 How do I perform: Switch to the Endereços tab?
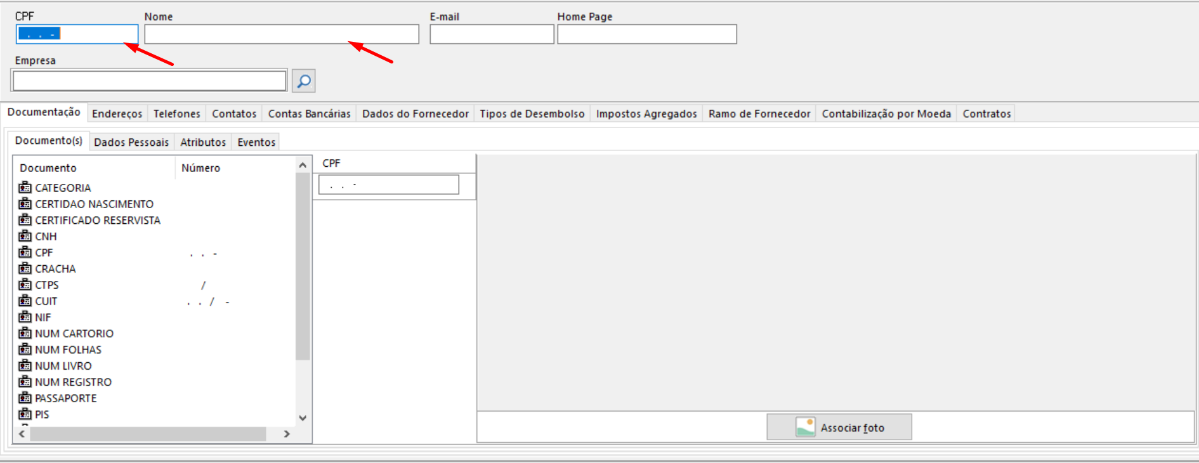click(117, 114)
